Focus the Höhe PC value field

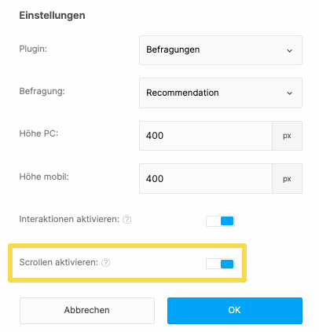206,136
